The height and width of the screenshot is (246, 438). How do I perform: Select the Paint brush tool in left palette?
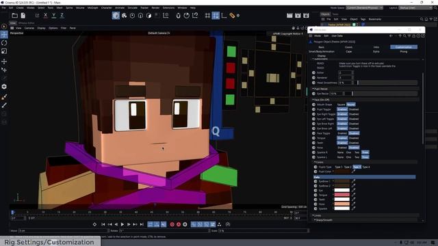4,97
